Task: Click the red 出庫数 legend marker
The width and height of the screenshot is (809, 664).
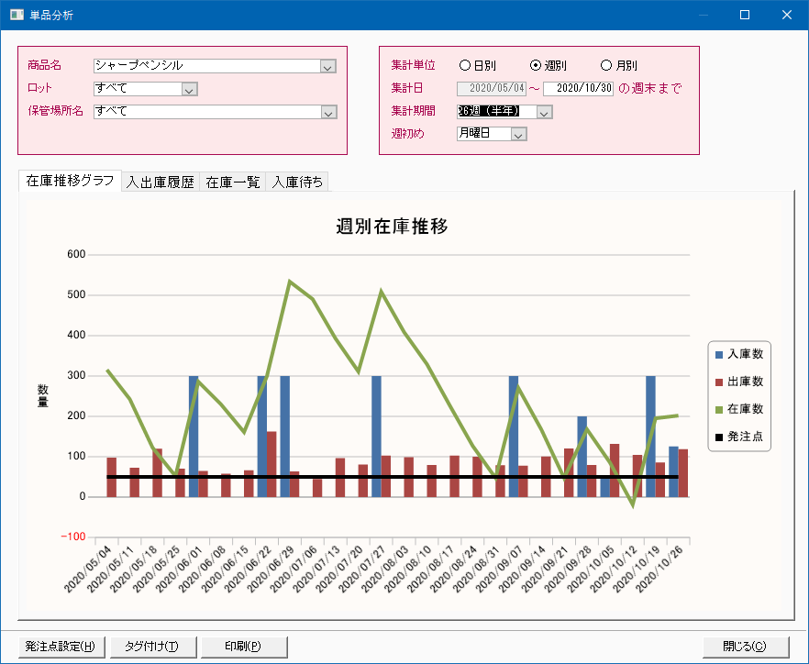Action: [719, 382]
